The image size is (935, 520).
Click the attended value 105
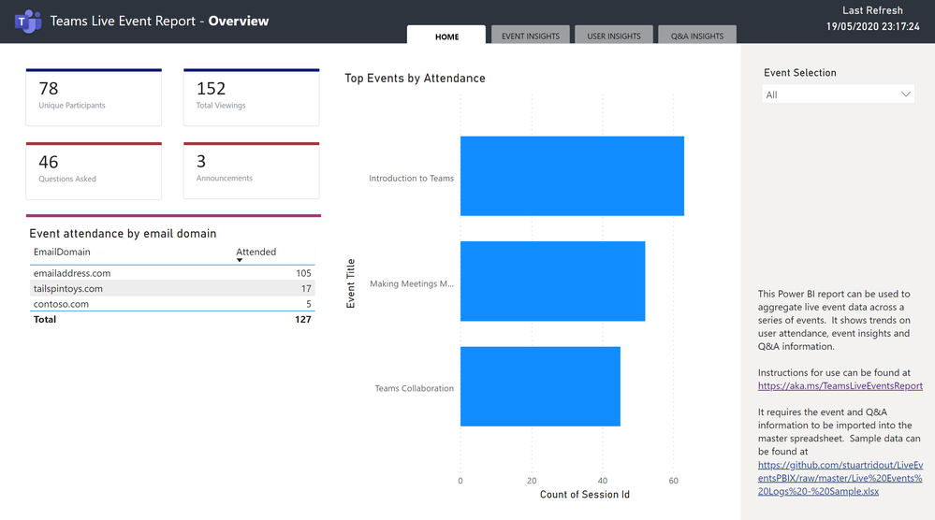pyautogui.click(x=303, y=273)
